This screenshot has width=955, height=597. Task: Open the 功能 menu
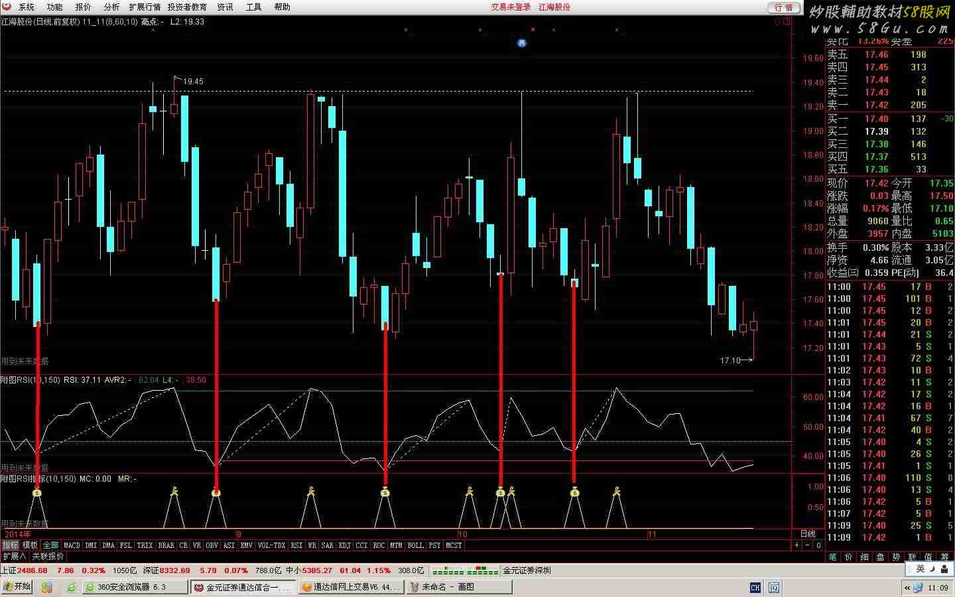54,7
